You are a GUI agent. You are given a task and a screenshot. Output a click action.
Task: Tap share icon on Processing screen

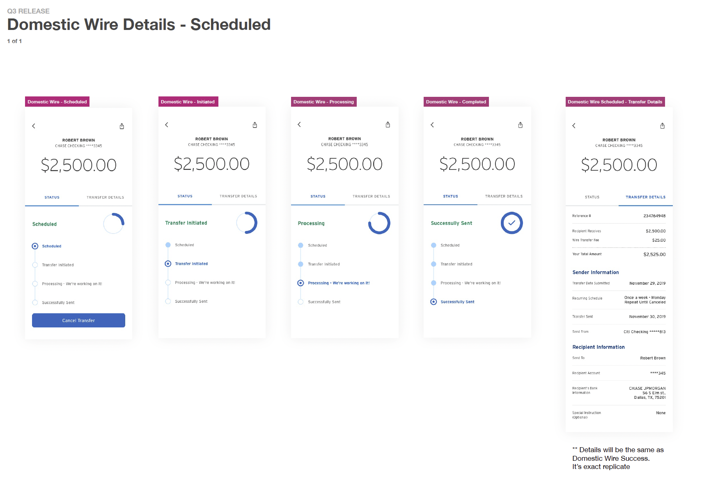click(388, 125)
